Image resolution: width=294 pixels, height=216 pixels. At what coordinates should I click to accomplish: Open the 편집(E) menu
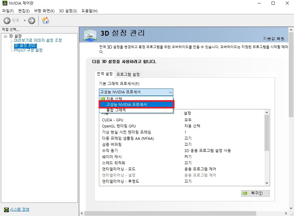24,11
